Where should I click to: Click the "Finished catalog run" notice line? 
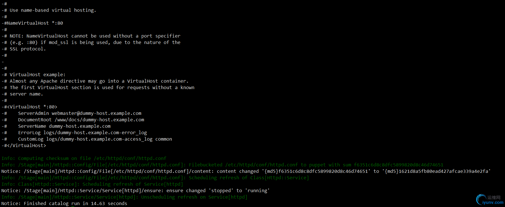(64, 204)
